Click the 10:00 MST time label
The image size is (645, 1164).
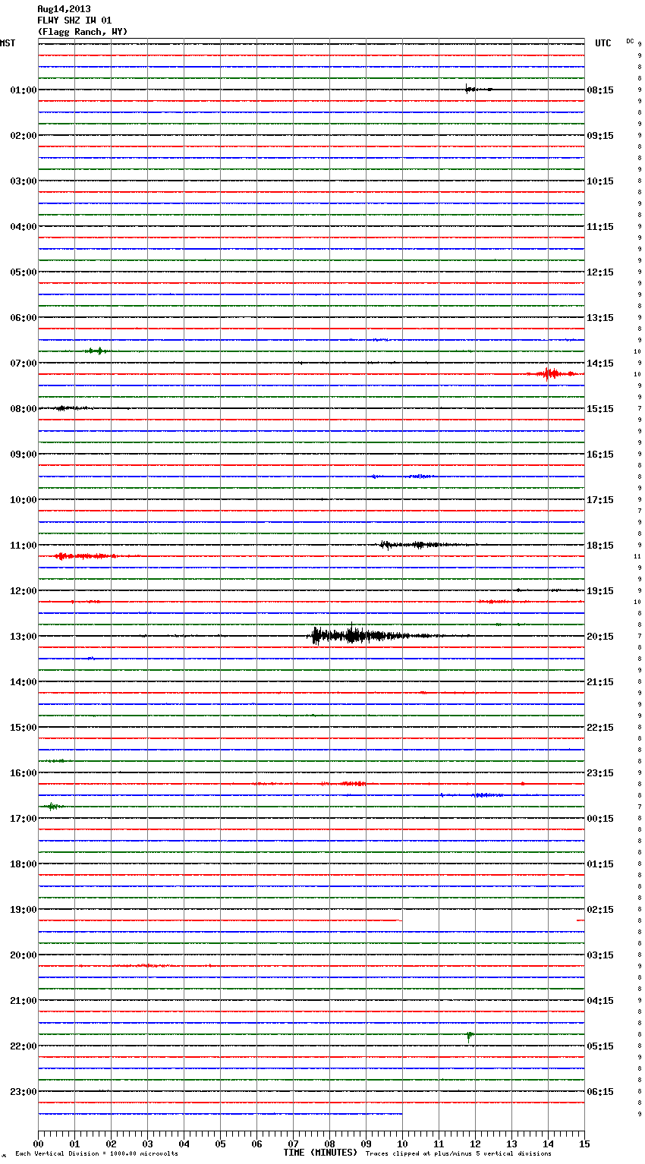coord(23,500)
